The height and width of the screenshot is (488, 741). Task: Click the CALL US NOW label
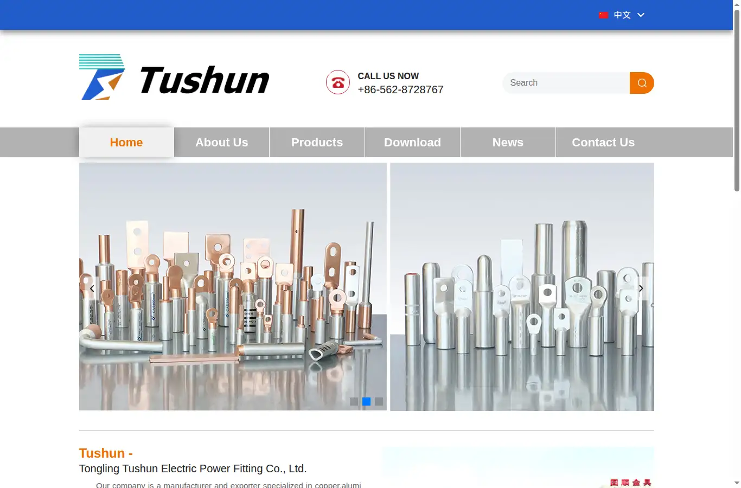coord(388,76)
